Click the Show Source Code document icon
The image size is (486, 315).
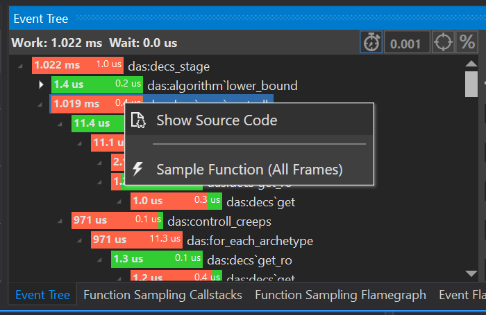point(137,120)
